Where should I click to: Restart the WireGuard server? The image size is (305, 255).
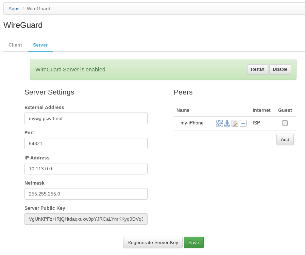click(x=257, y=69)
